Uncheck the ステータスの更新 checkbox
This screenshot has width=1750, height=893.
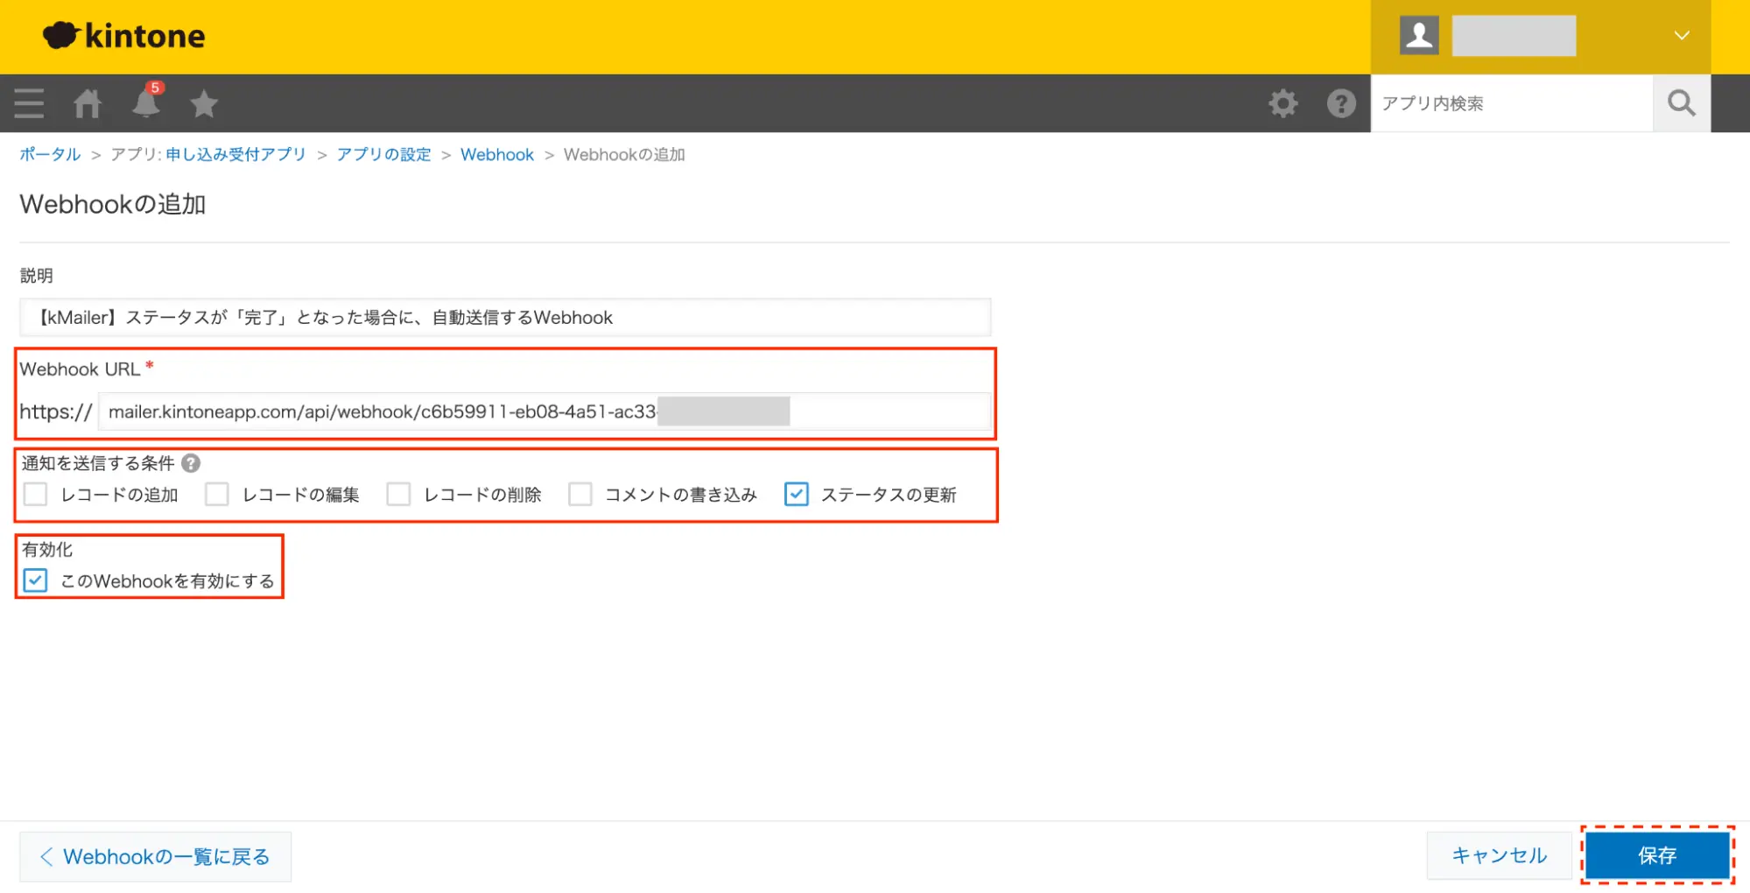pos(796,495)
